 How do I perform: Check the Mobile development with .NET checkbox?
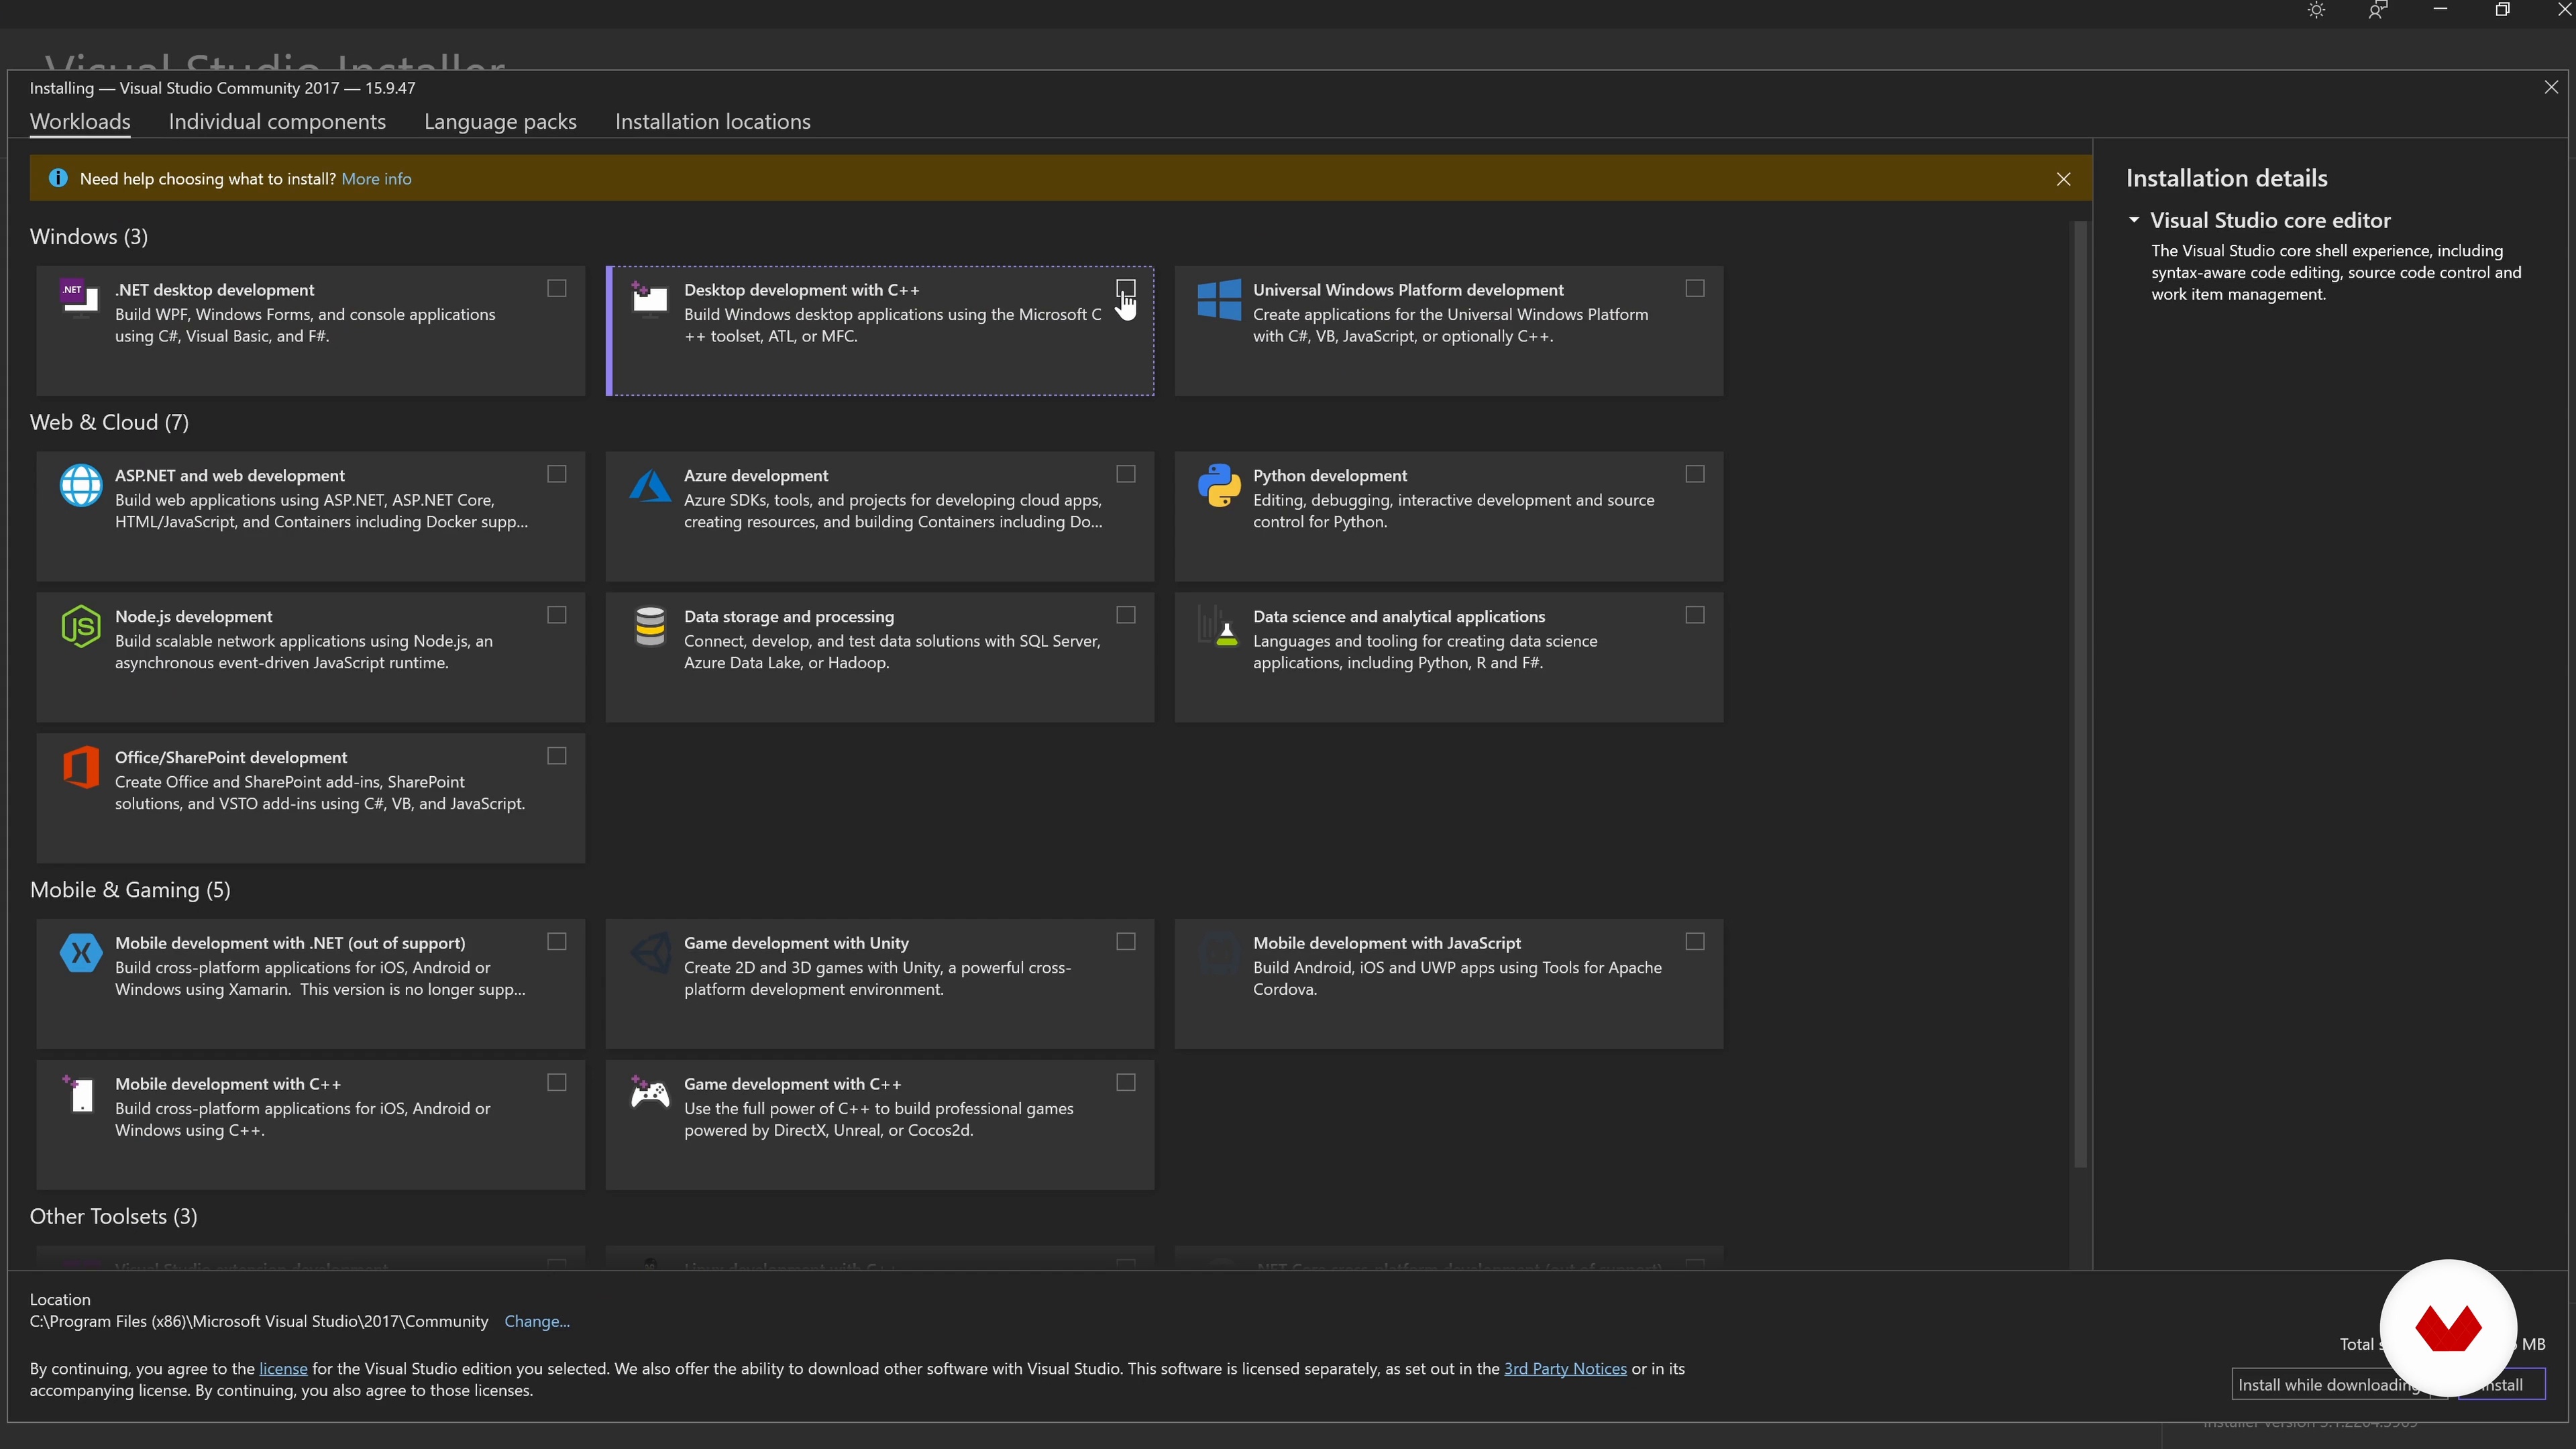click(557, 941)
